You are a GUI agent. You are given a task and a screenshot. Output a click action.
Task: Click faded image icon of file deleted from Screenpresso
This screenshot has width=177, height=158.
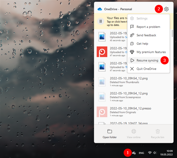[102, 97]
